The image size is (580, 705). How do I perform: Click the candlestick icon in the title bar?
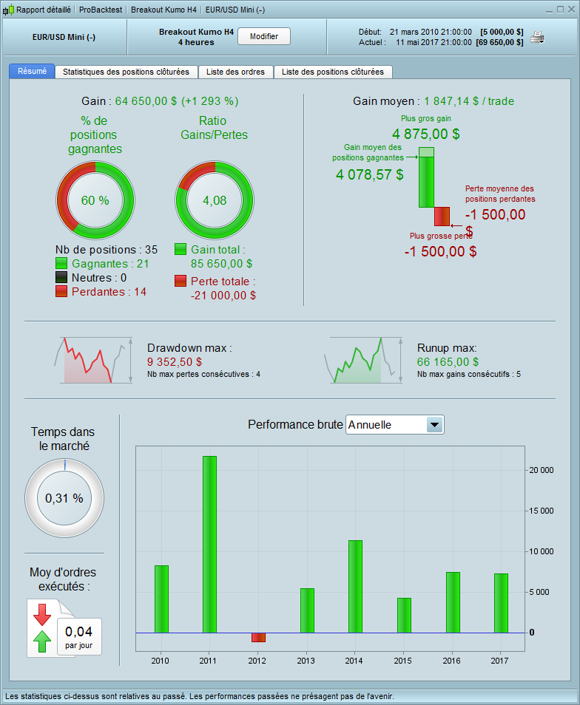pyautogui.click(x=8, y=10)
